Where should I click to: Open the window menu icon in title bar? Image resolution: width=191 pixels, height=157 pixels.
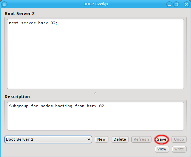point(4,5)
